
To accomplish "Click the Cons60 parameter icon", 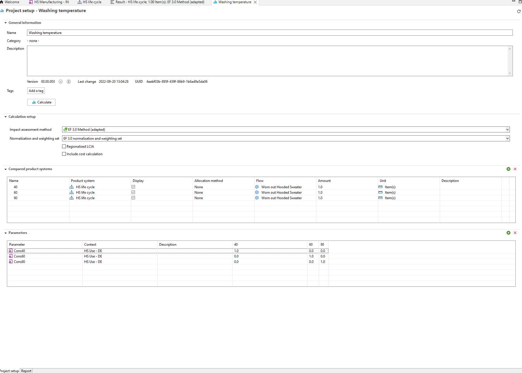I will [x=11, y=256].
